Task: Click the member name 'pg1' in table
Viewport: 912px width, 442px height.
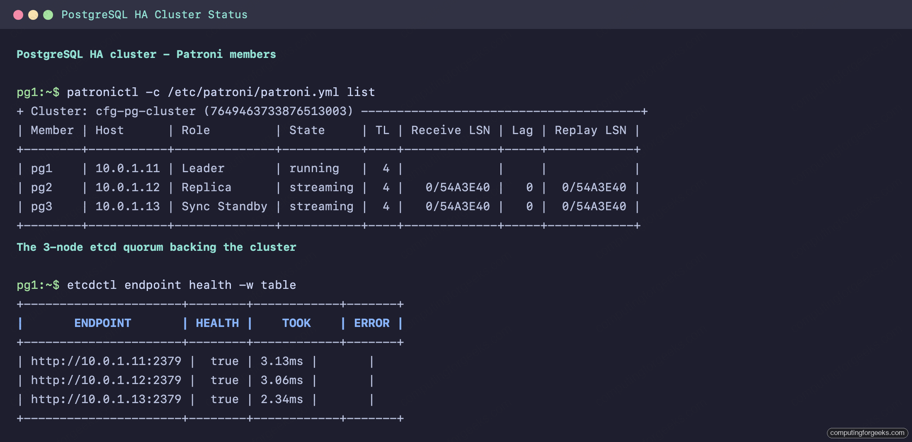Action: point(41,168)
